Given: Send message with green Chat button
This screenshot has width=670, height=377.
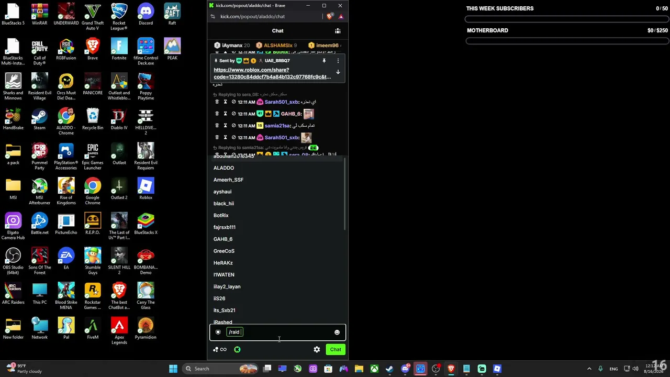Looking at the screenshot, I should coord(336,350).
